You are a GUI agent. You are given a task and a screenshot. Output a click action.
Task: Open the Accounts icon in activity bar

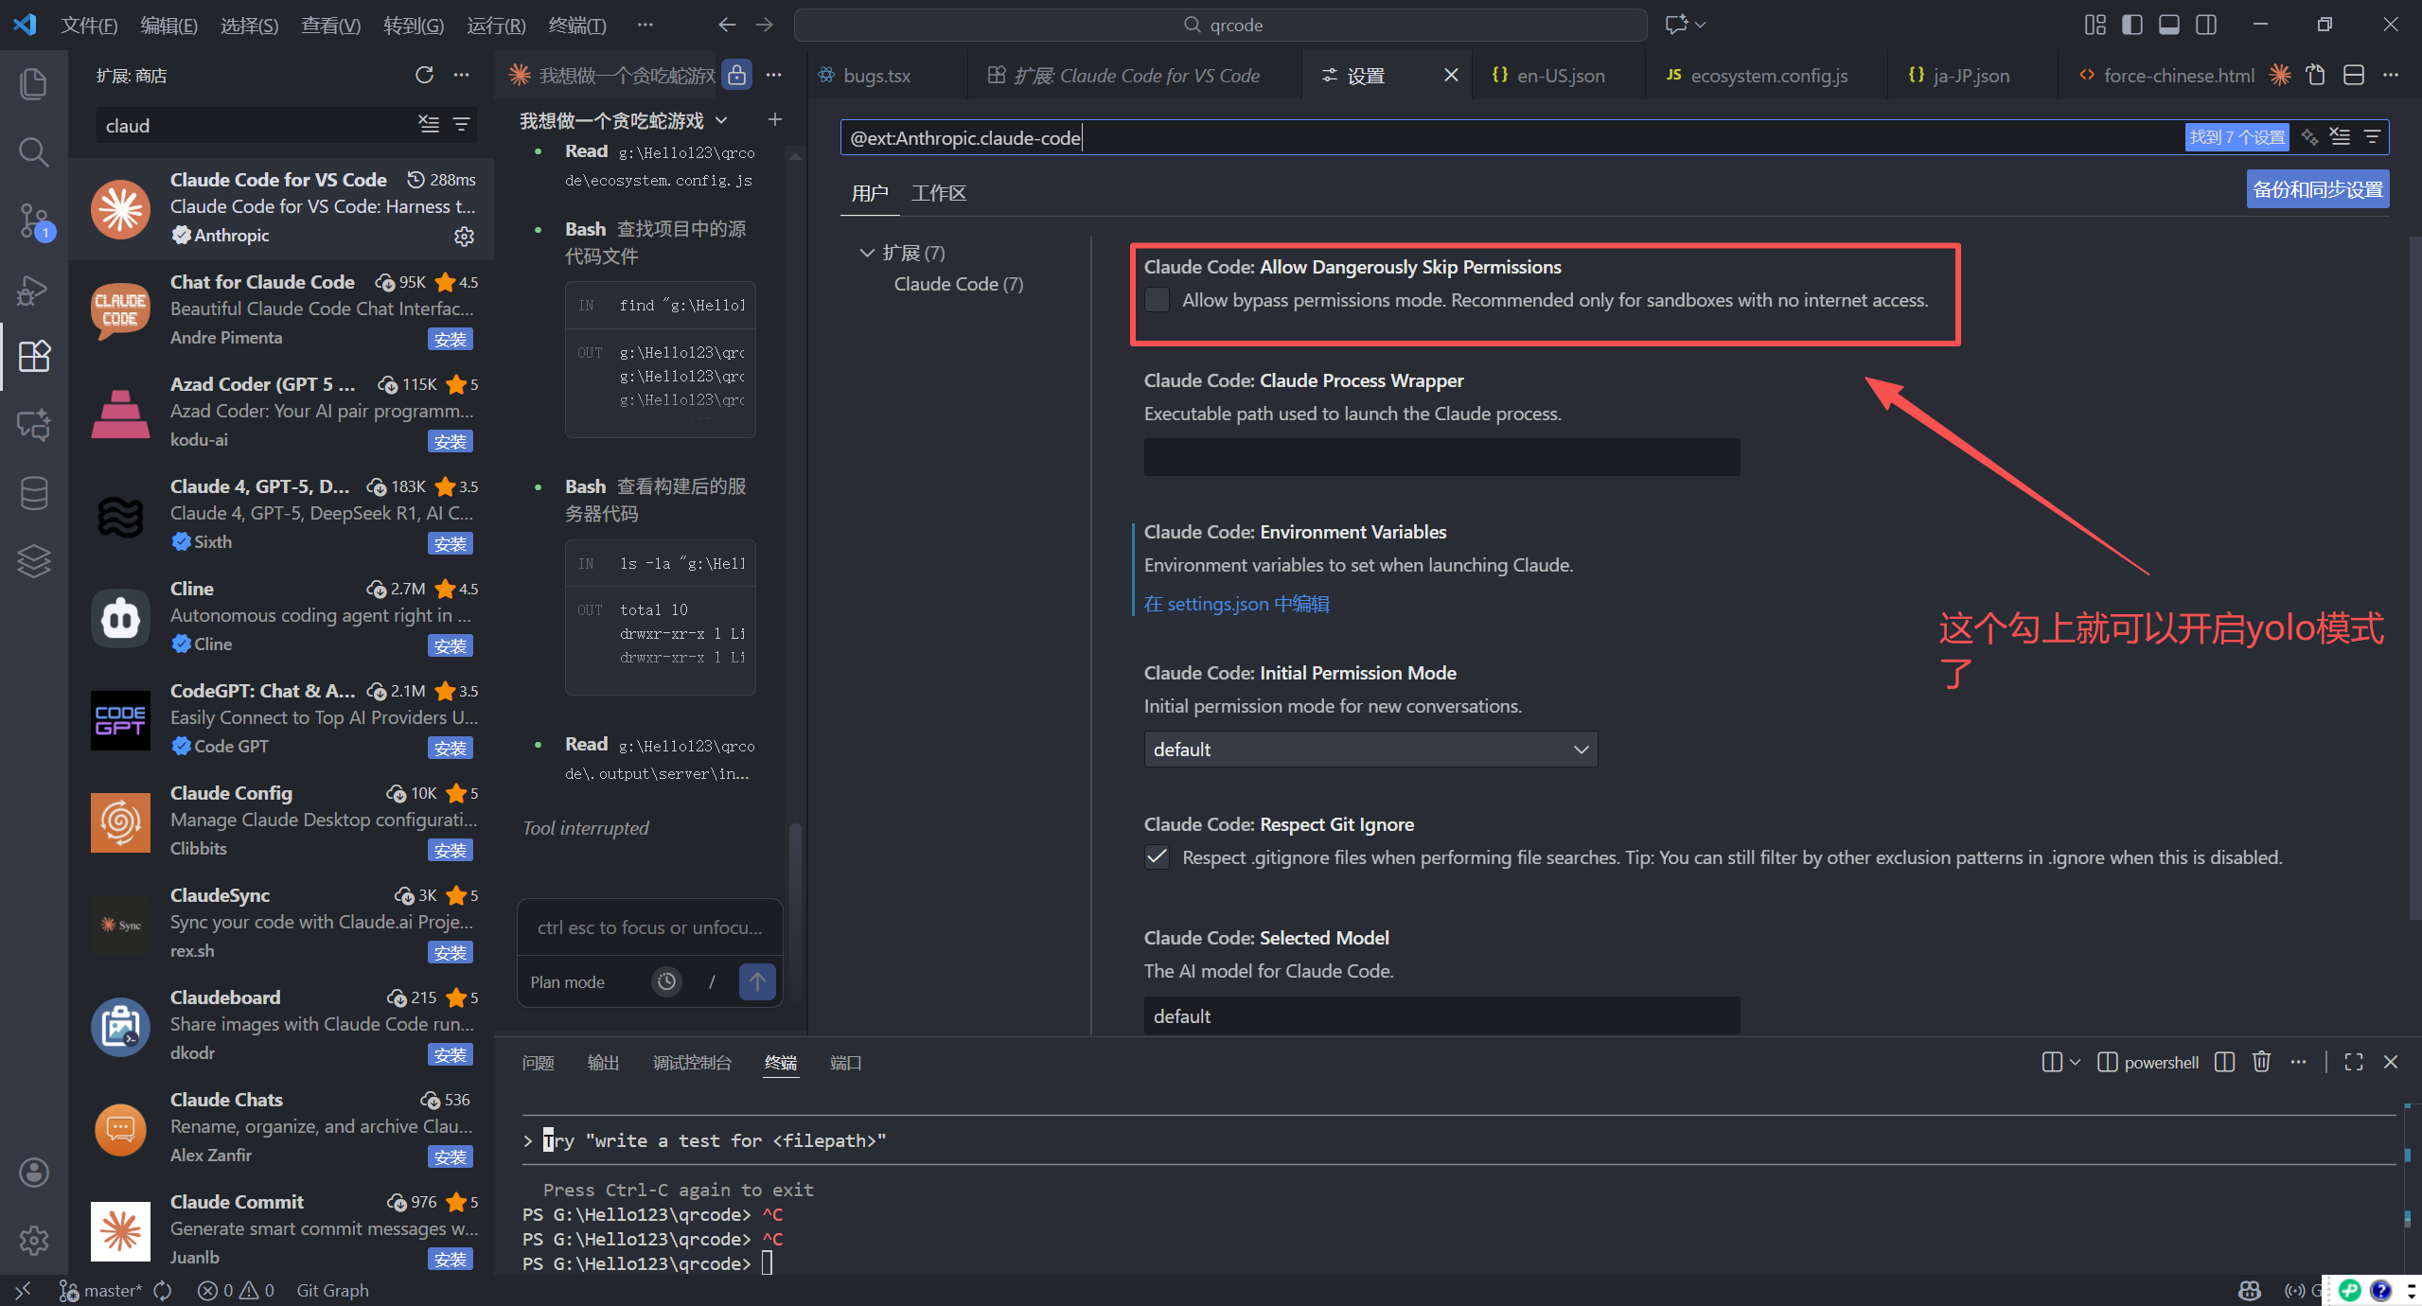click(x=33, y=1172)
